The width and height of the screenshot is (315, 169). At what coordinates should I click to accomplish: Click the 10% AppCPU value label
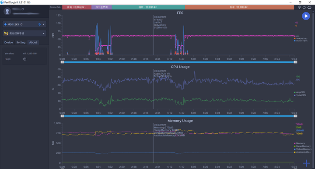(297, 77)
